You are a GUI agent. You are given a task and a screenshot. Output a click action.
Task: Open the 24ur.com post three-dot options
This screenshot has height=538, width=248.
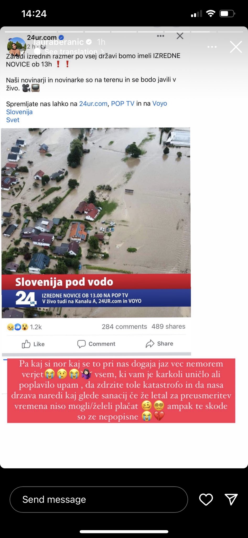point(160,36)
